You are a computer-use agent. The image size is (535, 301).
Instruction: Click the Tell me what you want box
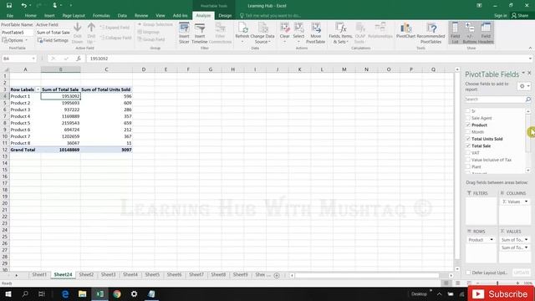[270, 15]
